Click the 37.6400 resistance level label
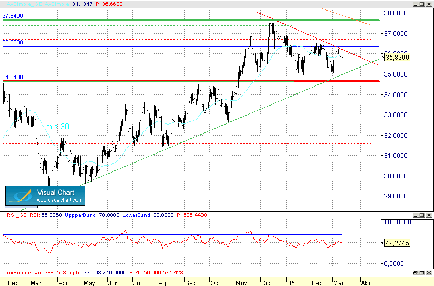 13,16
